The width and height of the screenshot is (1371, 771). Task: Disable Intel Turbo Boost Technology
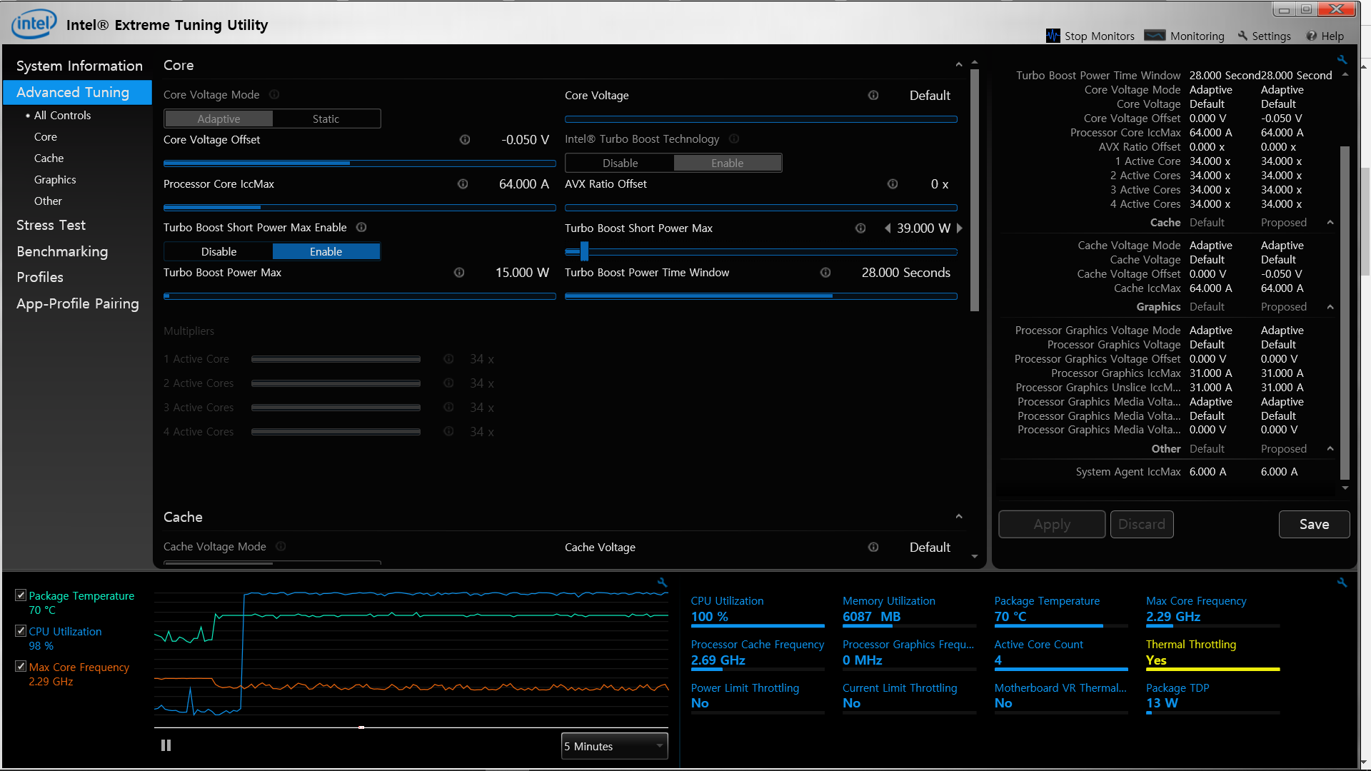[620, 163]
